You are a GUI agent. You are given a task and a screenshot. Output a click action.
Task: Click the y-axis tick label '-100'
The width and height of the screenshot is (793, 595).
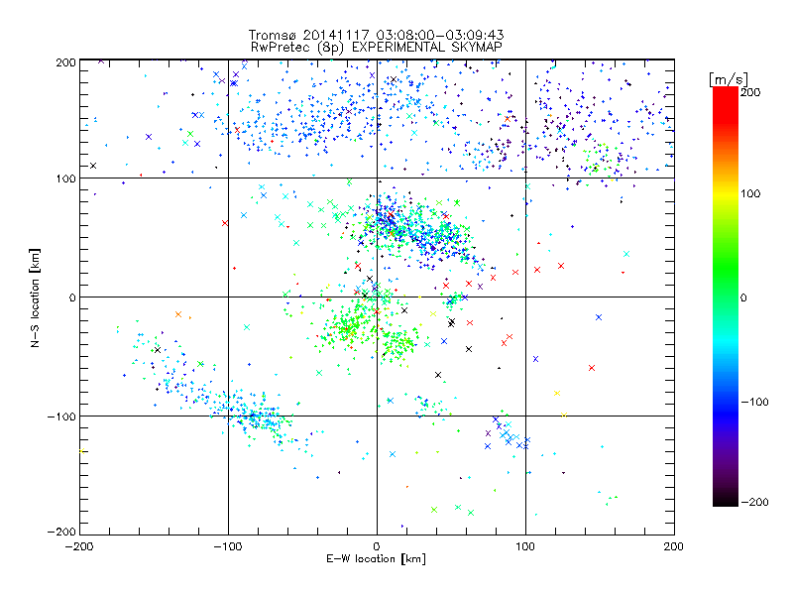61,416
